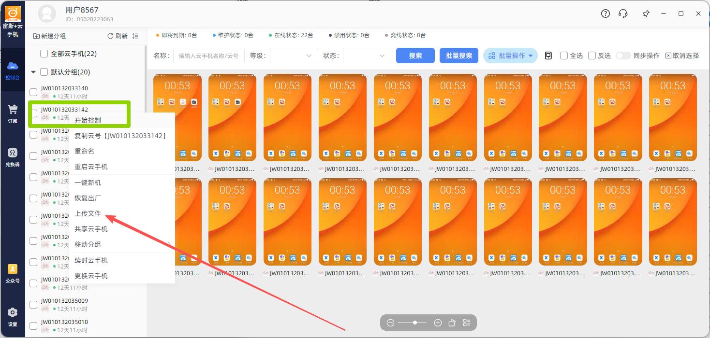Choose 上传文件 upload file menu item

tap(122, 213)
